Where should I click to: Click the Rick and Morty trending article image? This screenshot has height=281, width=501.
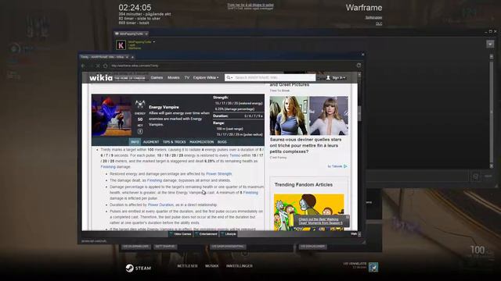(308, 212)
